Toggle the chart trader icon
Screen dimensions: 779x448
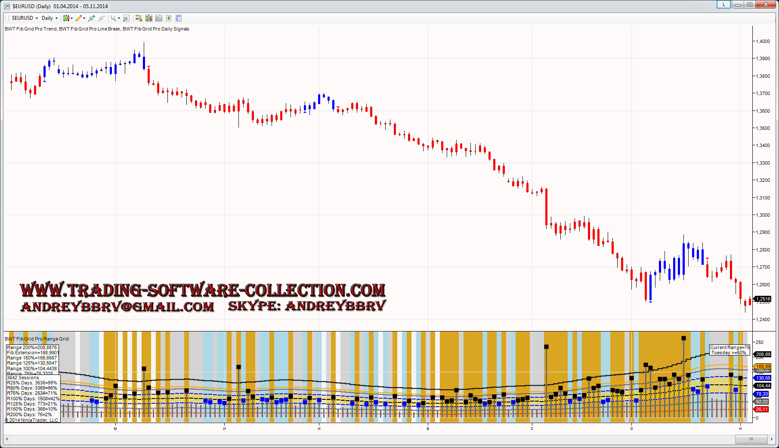139,18
